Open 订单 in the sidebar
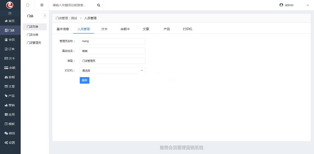This screenshot has height=154, width=314. click(x=10, y=49)
